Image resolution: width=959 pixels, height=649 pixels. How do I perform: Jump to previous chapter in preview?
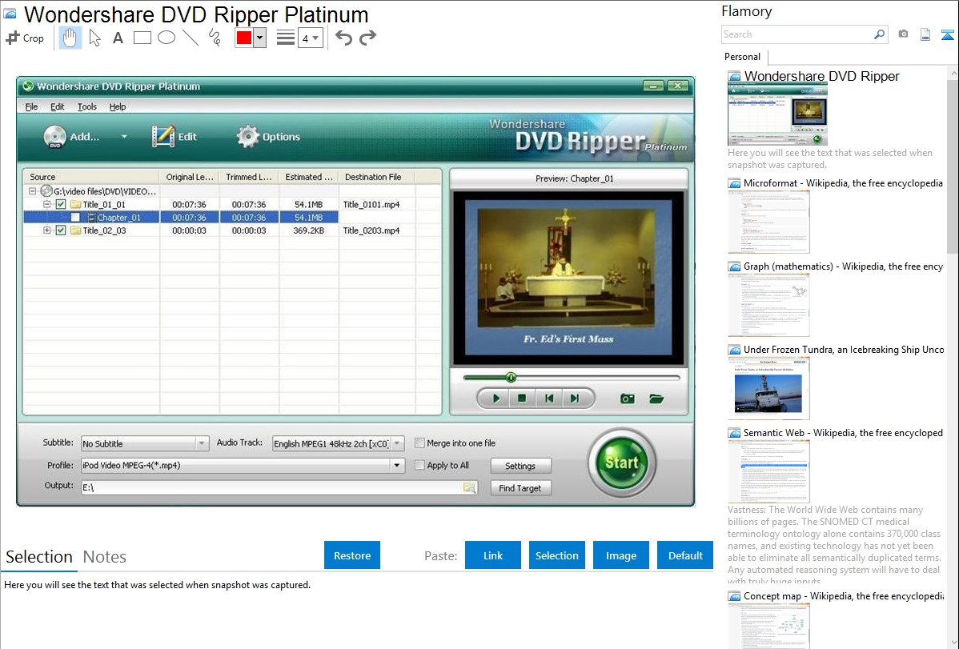[548, 399]
